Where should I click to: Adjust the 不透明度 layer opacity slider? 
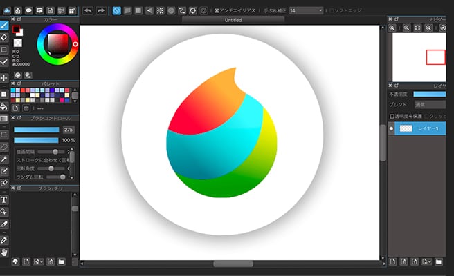(430, 94)
